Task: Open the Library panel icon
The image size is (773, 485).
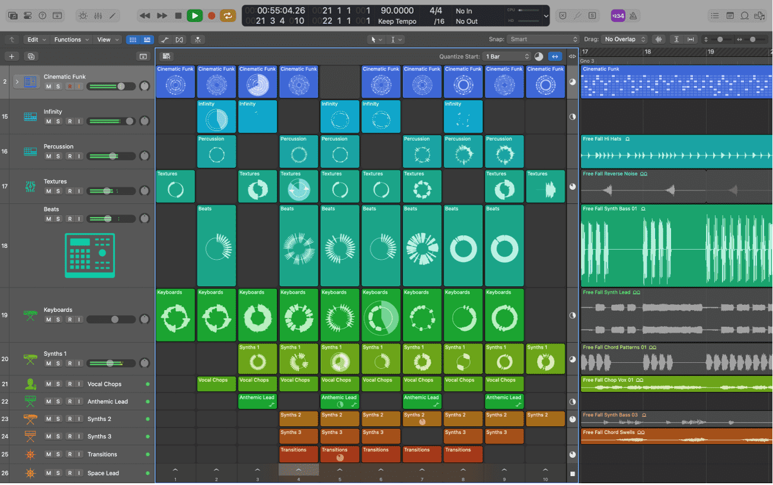Action: point(13,15)
